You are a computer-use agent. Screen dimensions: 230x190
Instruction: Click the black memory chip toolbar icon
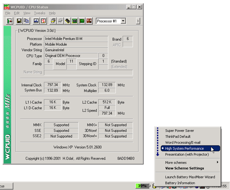(x=68, y=21)
